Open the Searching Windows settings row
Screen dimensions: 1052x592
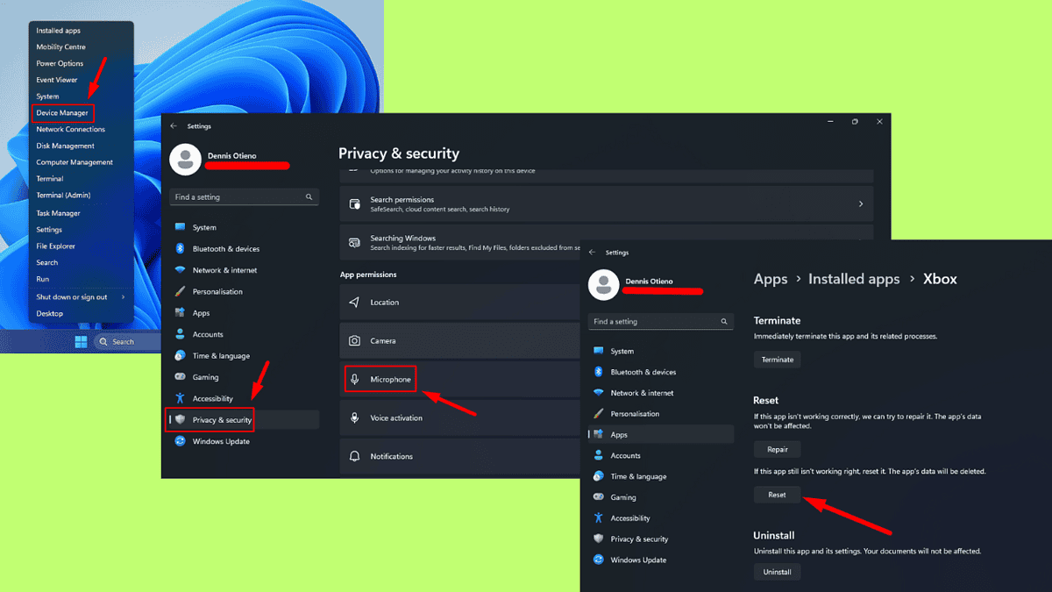pos(459,242)
